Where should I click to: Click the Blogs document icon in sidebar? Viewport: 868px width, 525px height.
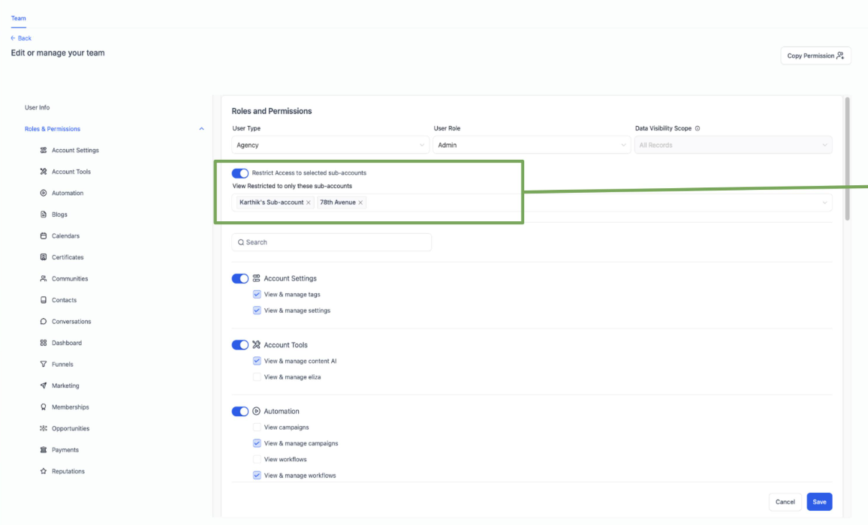pos(44,214)
